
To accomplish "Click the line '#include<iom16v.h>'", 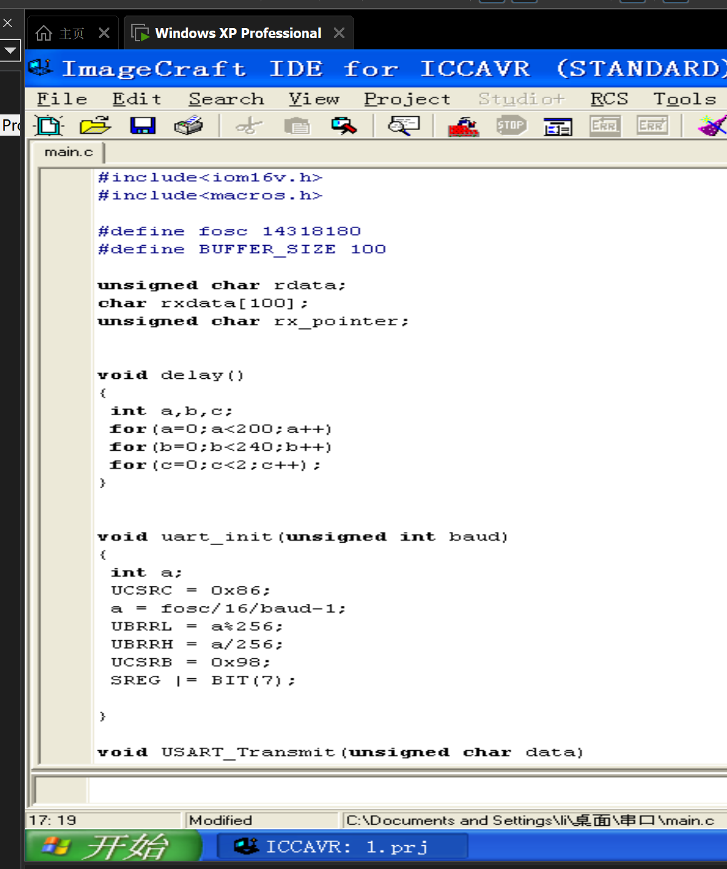I will pos(211,178).
